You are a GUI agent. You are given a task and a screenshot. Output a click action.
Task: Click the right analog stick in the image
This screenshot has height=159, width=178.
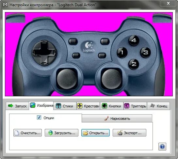pyautogui.click(x=112, y=79)
